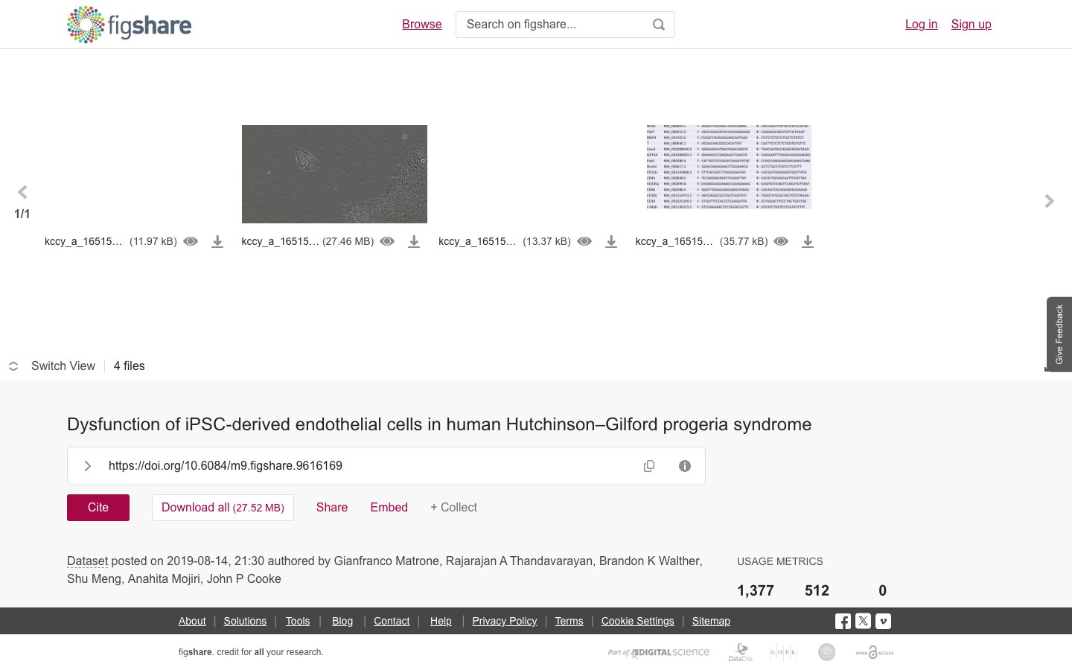Copy the DOI link
The width and height of the screenshot is (1072, 670).
coord(649,466)
